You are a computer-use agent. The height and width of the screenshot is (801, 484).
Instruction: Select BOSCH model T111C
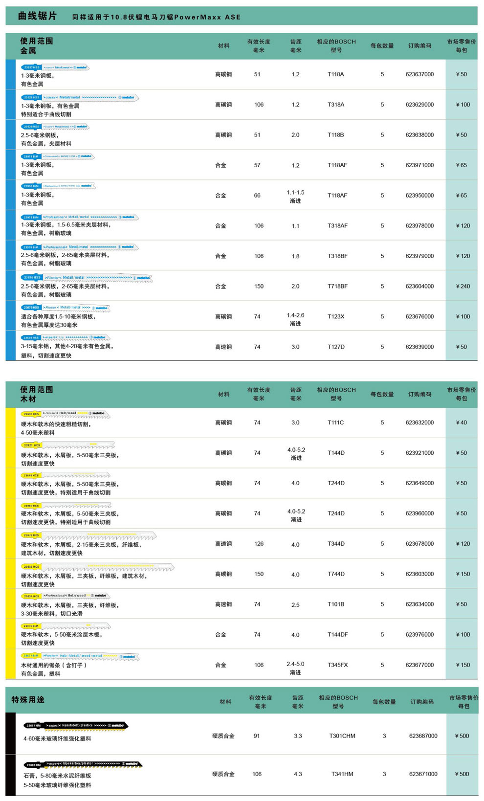(336, 423)
